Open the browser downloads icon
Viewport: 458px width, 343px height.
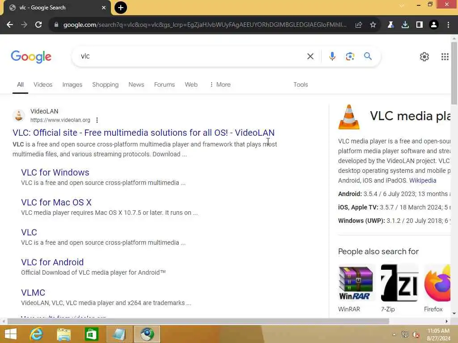pyautogui.click(x=405, y=25)
